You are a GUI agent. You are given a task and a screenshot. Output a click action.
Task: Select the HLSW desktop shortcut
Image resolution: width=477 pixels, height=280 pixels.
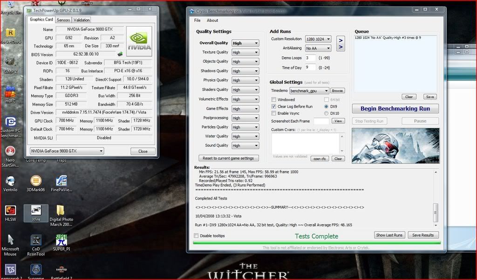(x=10, y=213)
